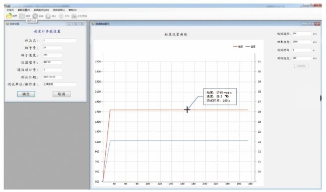Viewport: 326px width, 192px height.
Task: Focus the 间隔速度 interval speed field
Action: tap(302, 58)
